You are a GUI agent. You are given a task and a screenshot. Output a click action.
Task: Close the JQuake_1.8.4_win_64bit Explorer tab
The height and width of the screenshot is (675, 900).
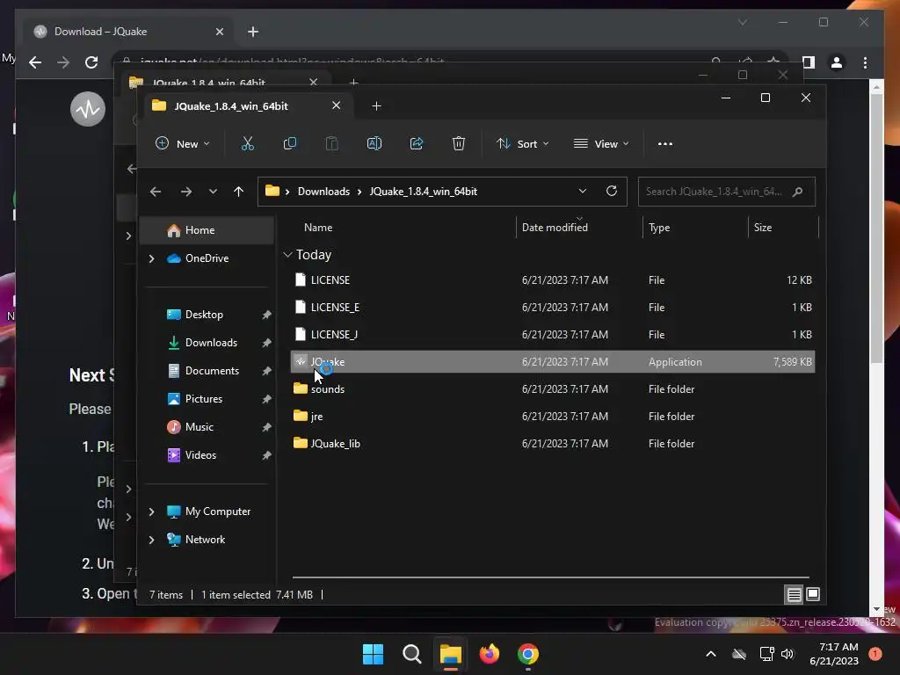337,105
